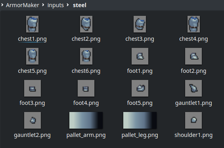Click the pallet_arm.png file name
The width and height of the screenshot is (224, 148).
(86, 135)
